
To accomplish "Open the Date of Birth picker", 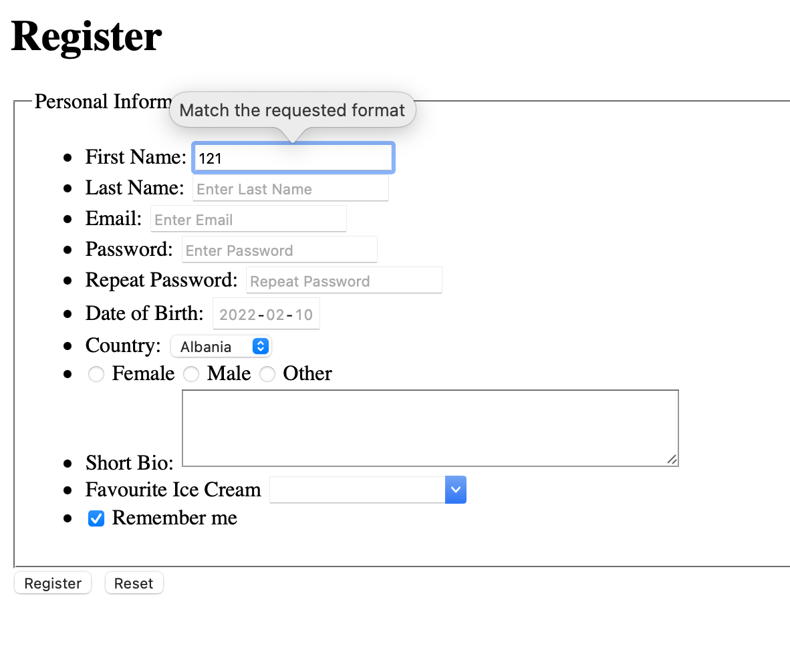I will (x=266, y=314).
